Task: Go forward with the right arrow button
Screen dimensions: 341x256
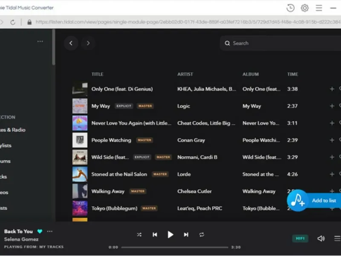Action: pos(88,43)
